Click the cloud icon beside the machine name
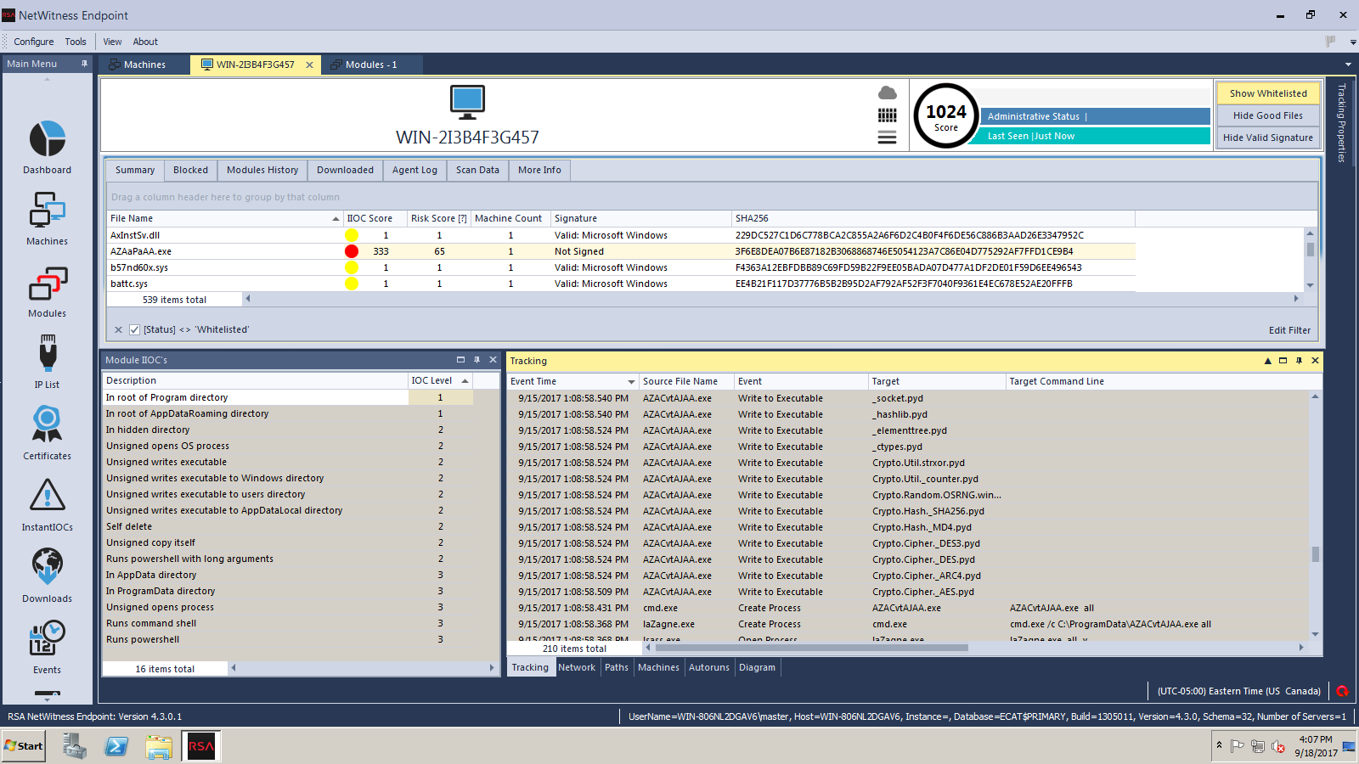Image resolution: width=1359 pixels, height=764 pixels. pyautogui.click(x=887, y=93)
